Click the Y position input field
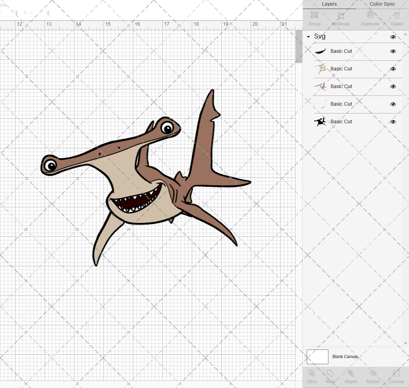Screen dimensions: 409x388 (x=37, y=13)
